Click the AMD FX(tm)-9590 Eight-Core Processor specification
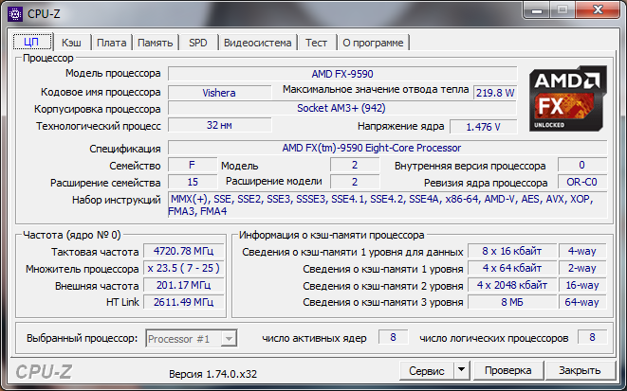Image resolution: width=627 pixels, height=391 pixels. pyautogui.click(x=387, y=148)
